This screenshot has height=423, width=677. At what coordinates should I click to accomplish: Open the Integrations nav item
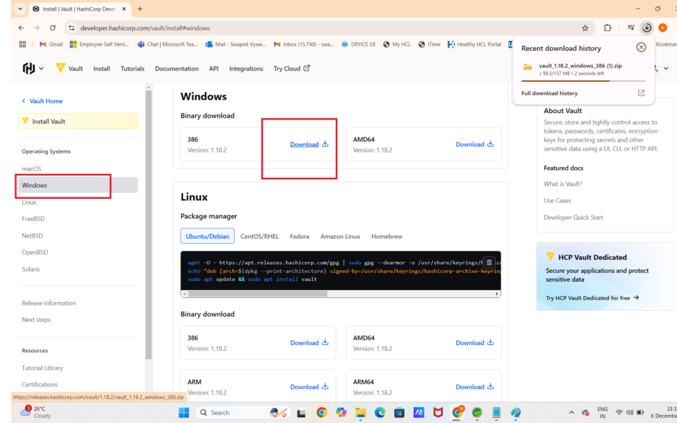[x=246, y=69]
